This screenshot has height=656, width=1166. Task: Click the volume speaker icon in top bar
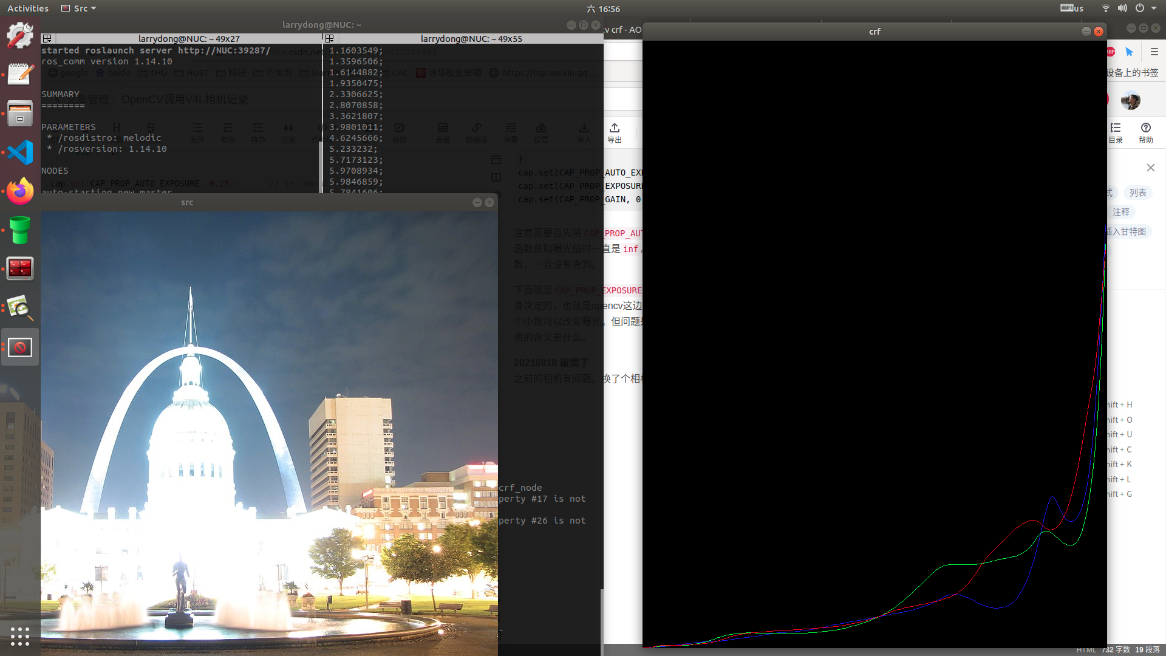click(1122, 9)
